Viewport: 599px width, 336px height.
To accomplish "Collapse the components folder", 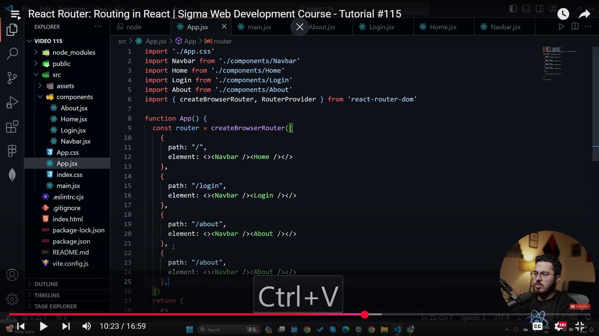I will [x=67, y=97].
